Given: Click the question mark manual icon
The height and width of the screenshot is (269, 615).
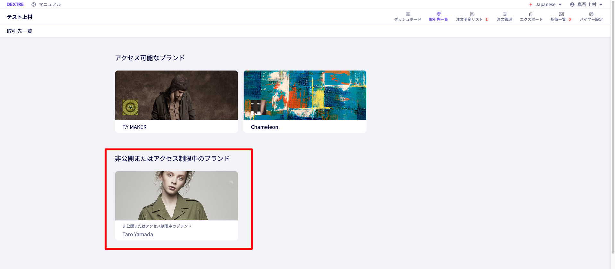Looking at the screenshot, I should (34, 4).
